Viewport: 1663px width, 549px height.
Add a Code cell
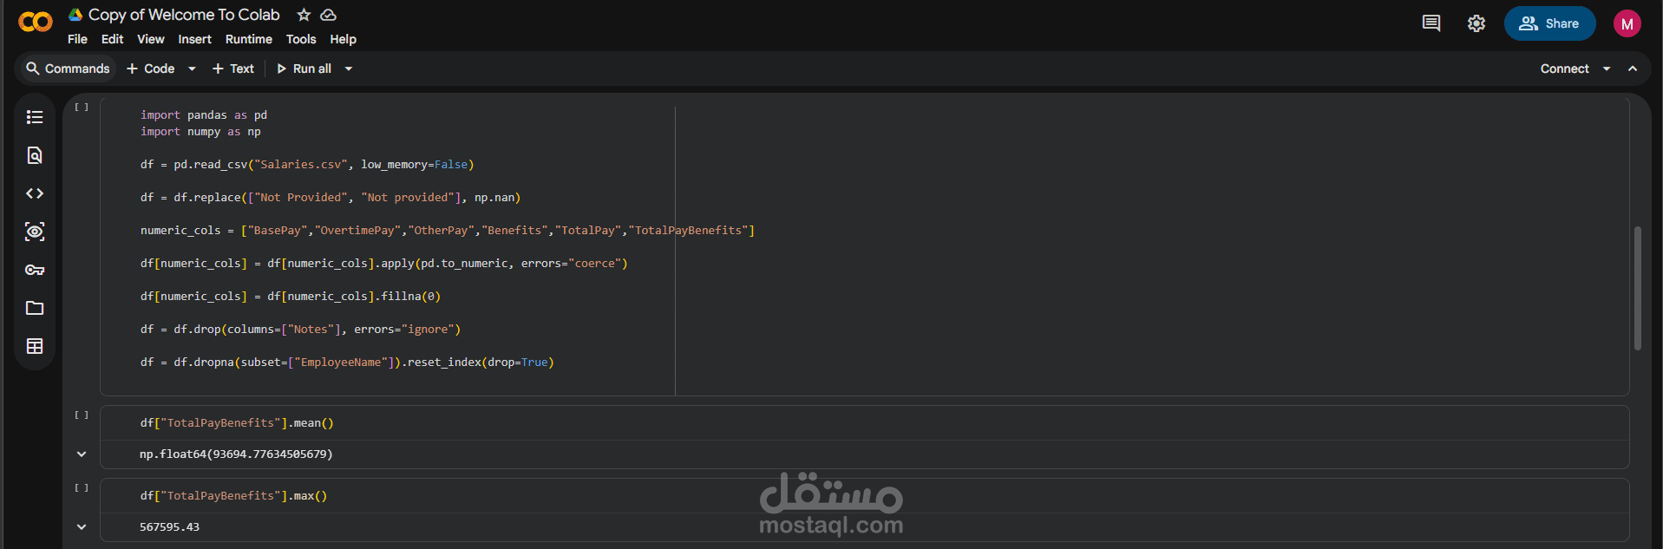[x=151, y=69]
